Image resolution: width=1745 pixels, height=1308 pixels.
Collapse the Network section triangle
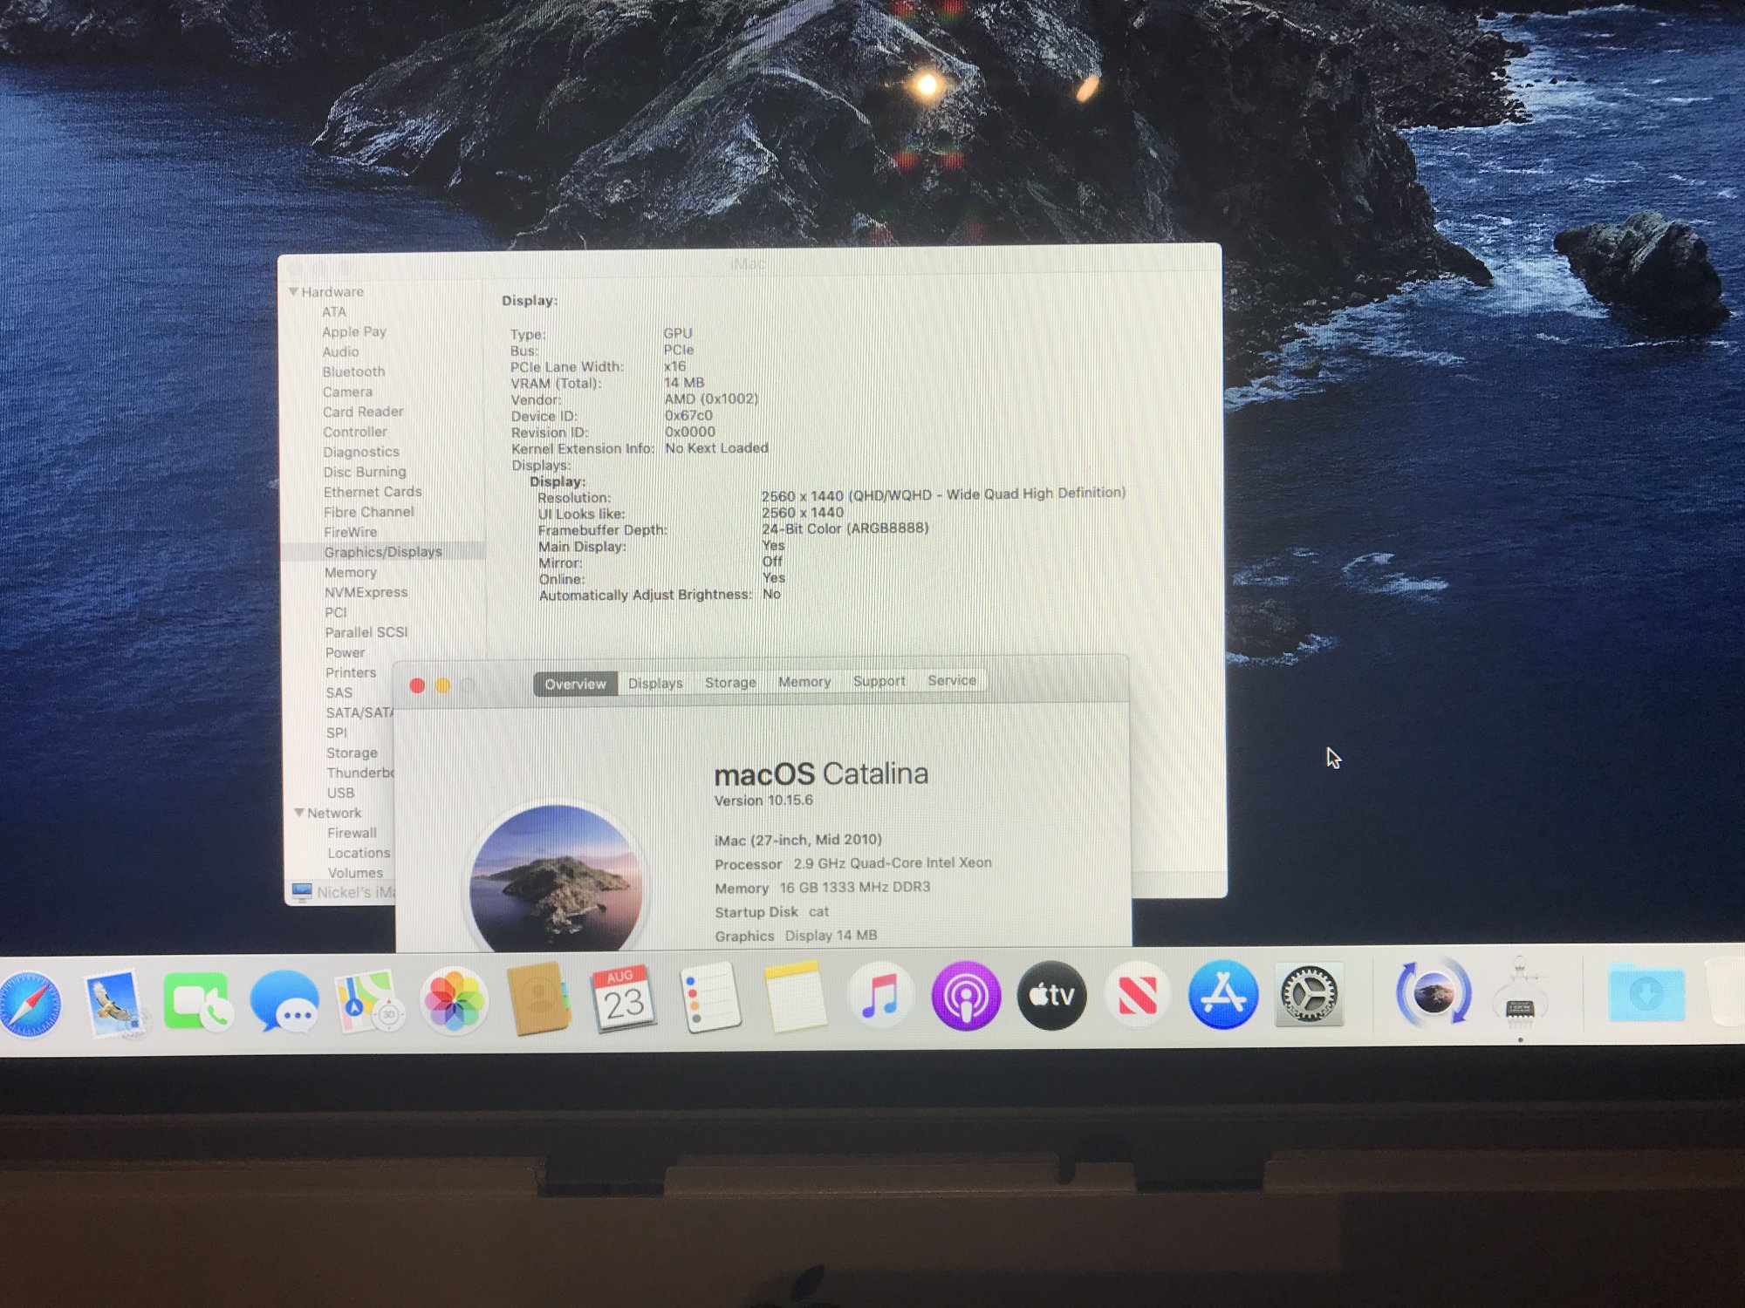point(299,812)
